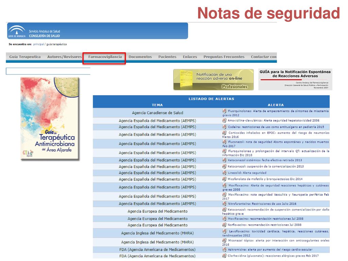Click the TEMA column header
The height and width of the screenshot is (261, 348).
coord(157,105)
